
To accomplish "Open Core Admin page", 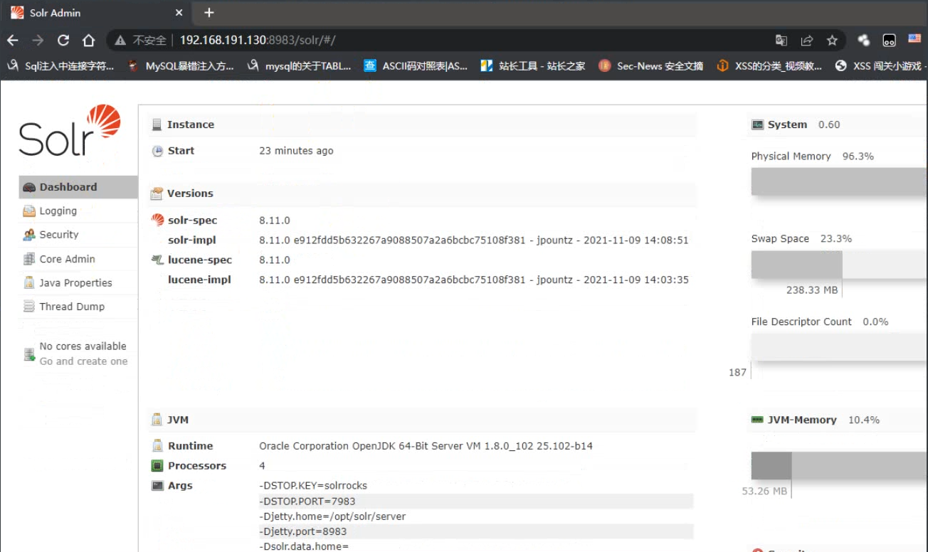I will (x=67, y=259).
